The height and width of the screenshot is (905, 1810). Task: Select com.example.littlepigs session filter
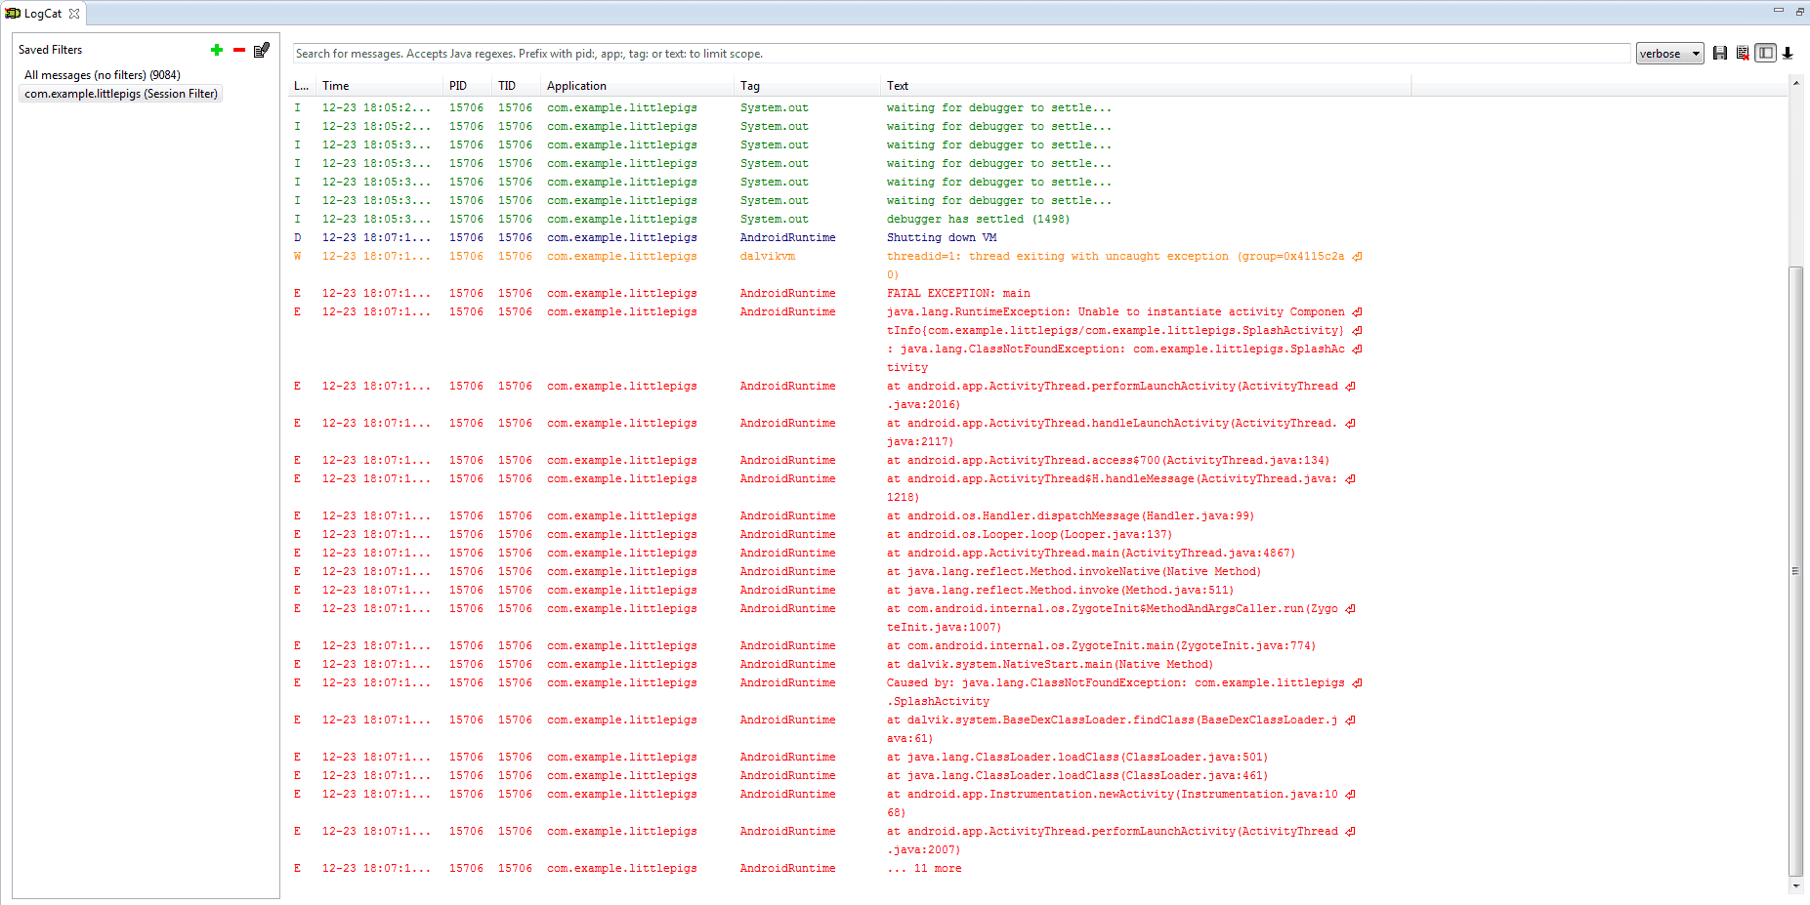point(121,94)
